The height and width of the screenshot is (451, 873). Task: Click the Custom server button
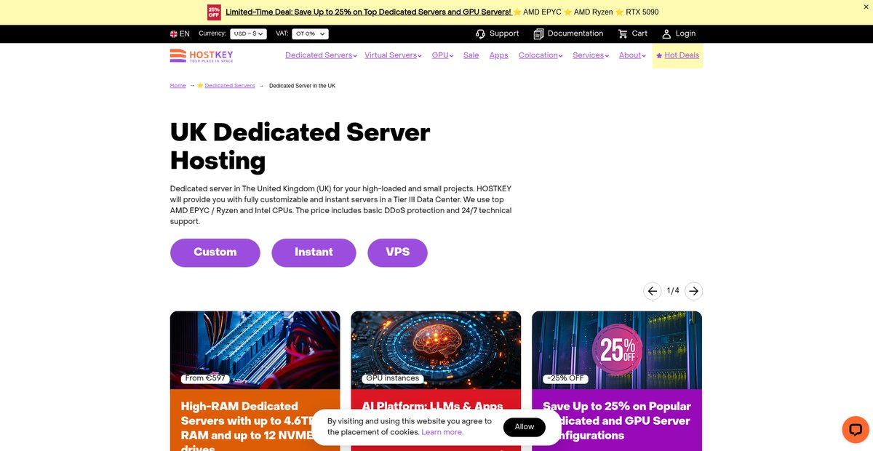(x=215, y=252)
